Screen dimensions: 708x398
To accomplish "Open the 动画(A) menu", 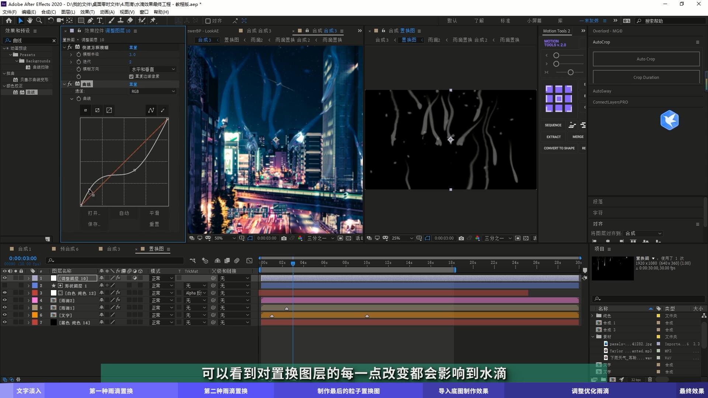I will (107, 12).
